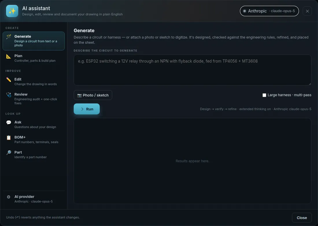Screen dimensions: 318x226
Task: Click the 'Results appear here.' placeholder text
Action: (x=192, y=161)
